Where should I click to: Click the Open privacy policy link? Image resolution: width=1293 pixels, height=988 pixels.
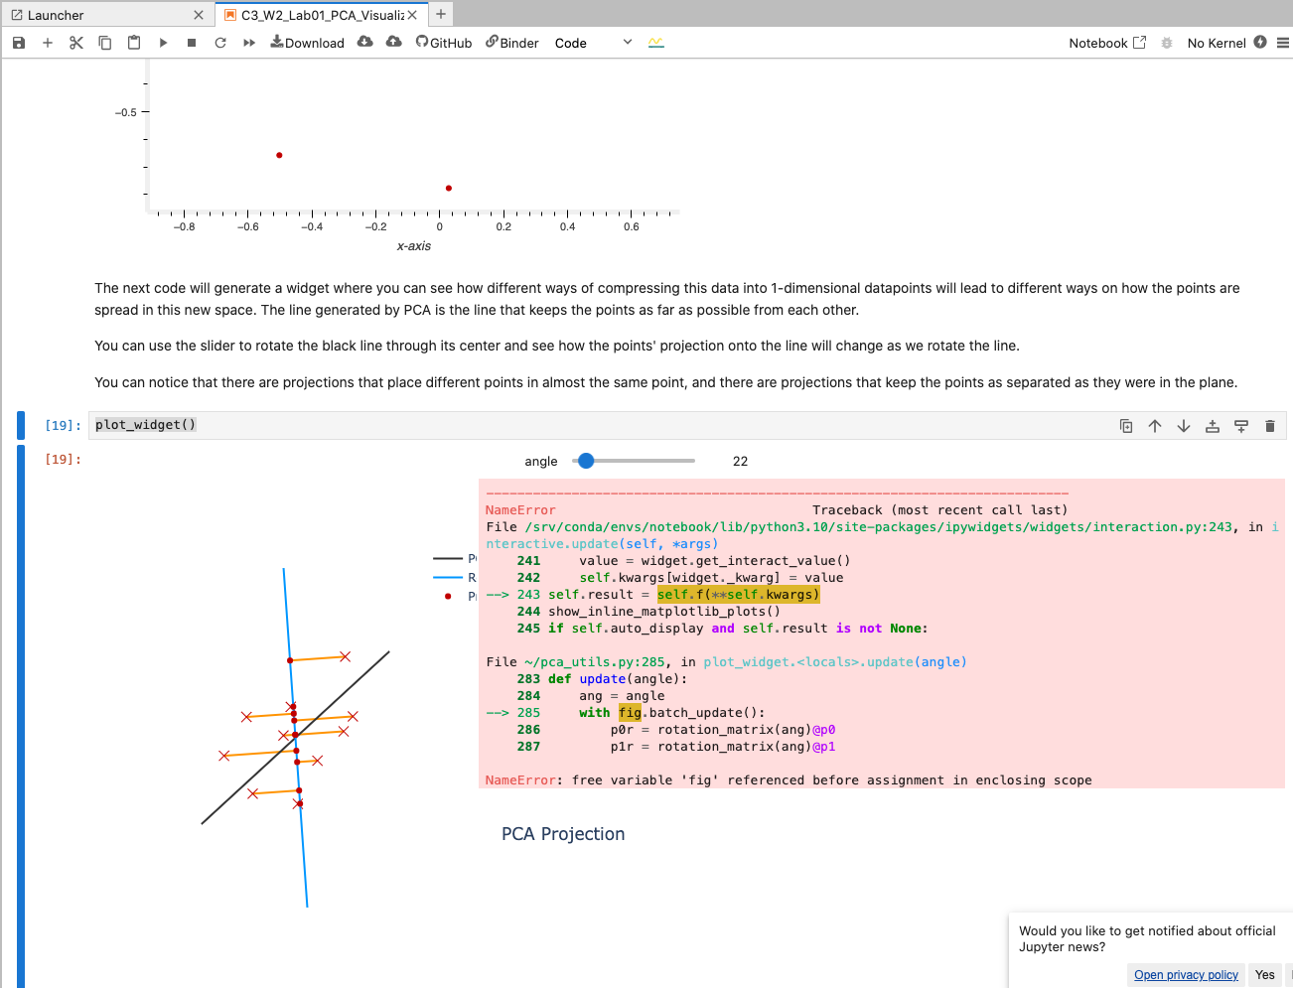point(1186,975)
